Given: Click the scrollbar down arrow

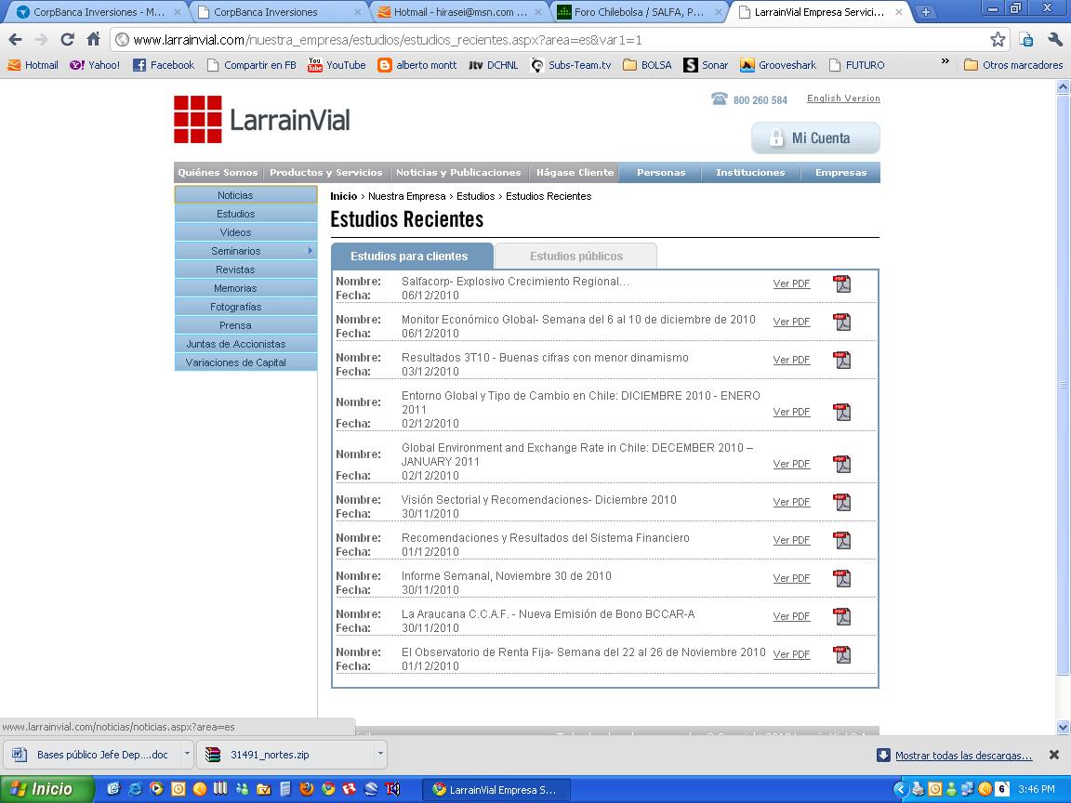Looking at the screenshot, I should pyautogui.click(x=1063, y=727).
